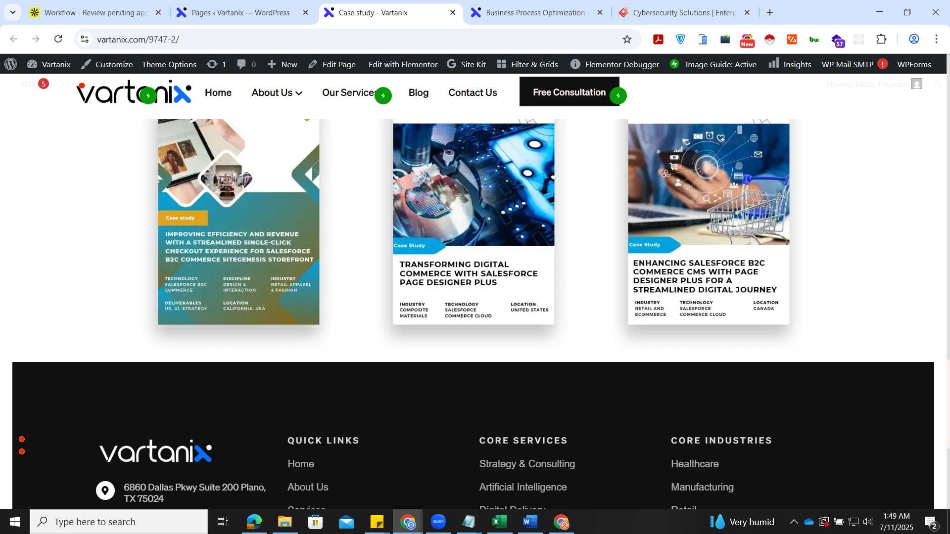This screenshot has width=950, height=534.
Task: Click the Home menu item in site header
Action: [x=218, y=92]
